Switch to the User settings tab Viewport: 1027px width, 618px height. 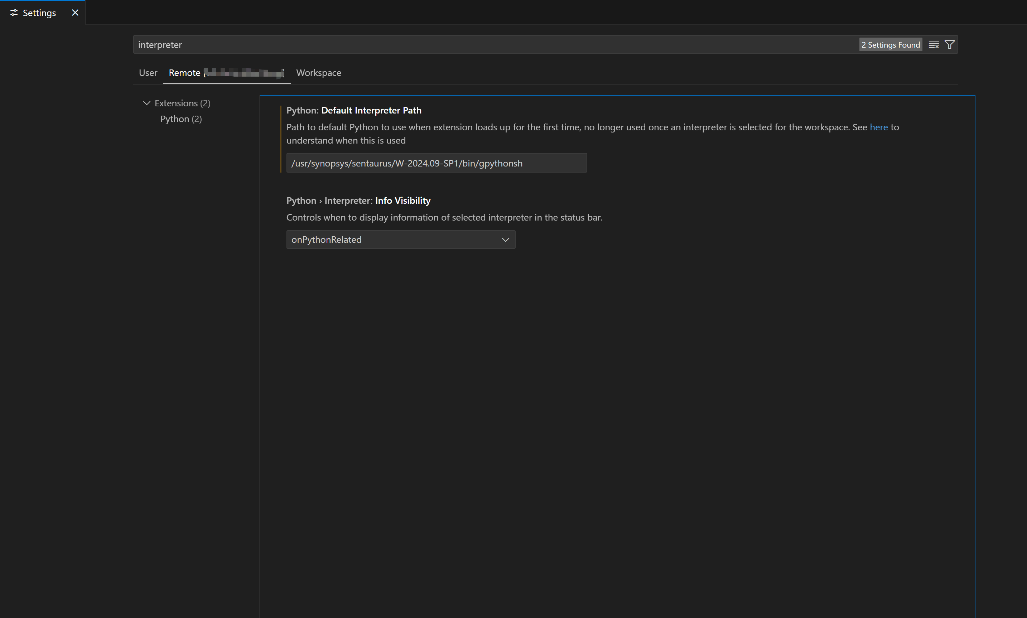click(x=148, y=72)
